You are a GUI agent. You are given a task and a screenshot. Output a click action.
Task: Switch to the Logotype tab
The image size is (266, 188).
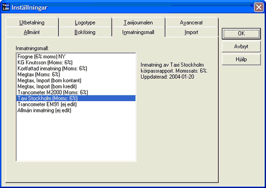tap(85, 22)
